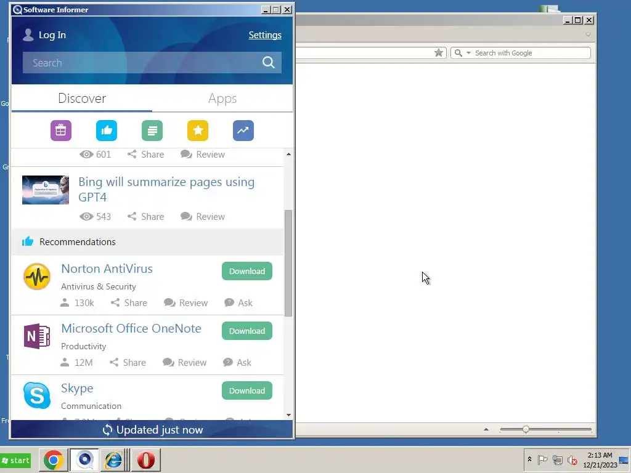
Task: Click the bookmark star icon in the browser window
Action: [439, 53]
